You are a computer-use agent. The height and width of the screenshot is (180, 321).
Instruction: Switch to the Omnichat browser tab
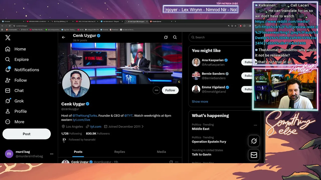[13, 21]
